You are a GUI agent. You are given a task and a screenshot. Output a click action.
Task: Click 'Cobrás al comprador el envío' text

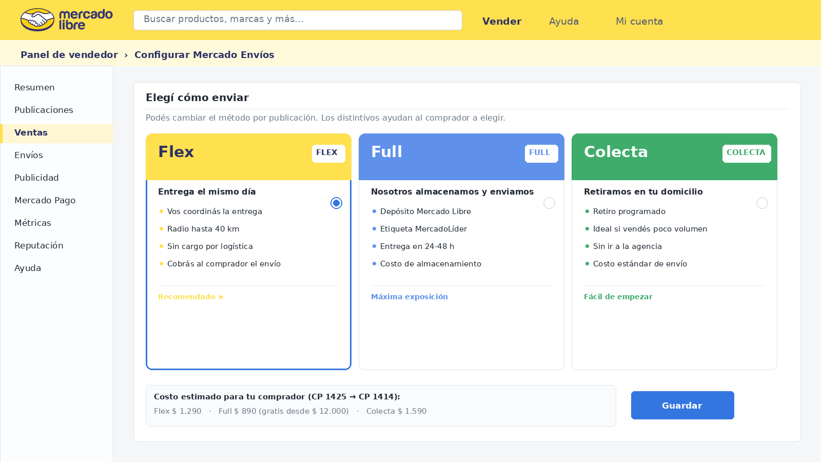(x=224, y=264)
